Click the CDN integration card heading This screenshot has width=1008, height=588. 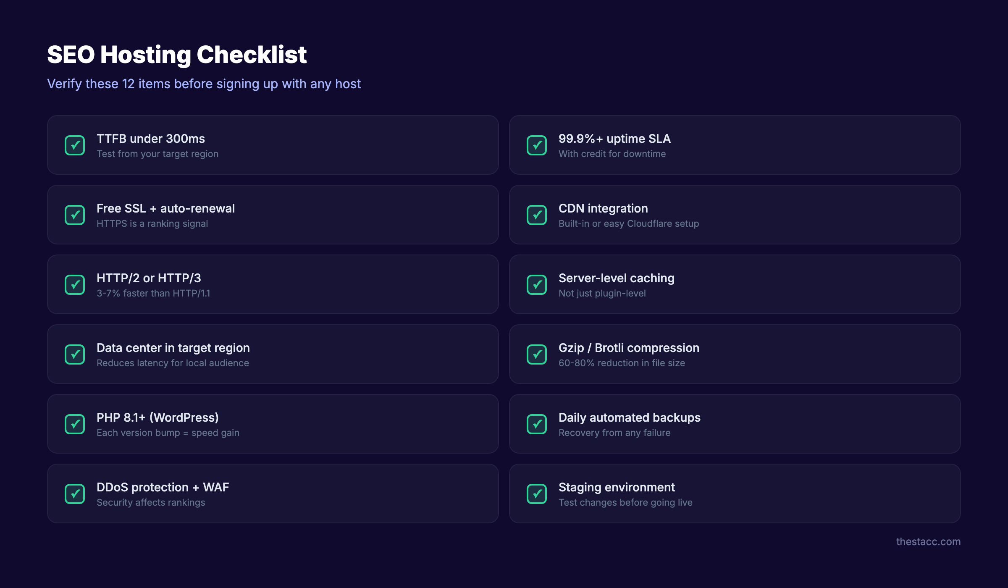click(603, 208)
